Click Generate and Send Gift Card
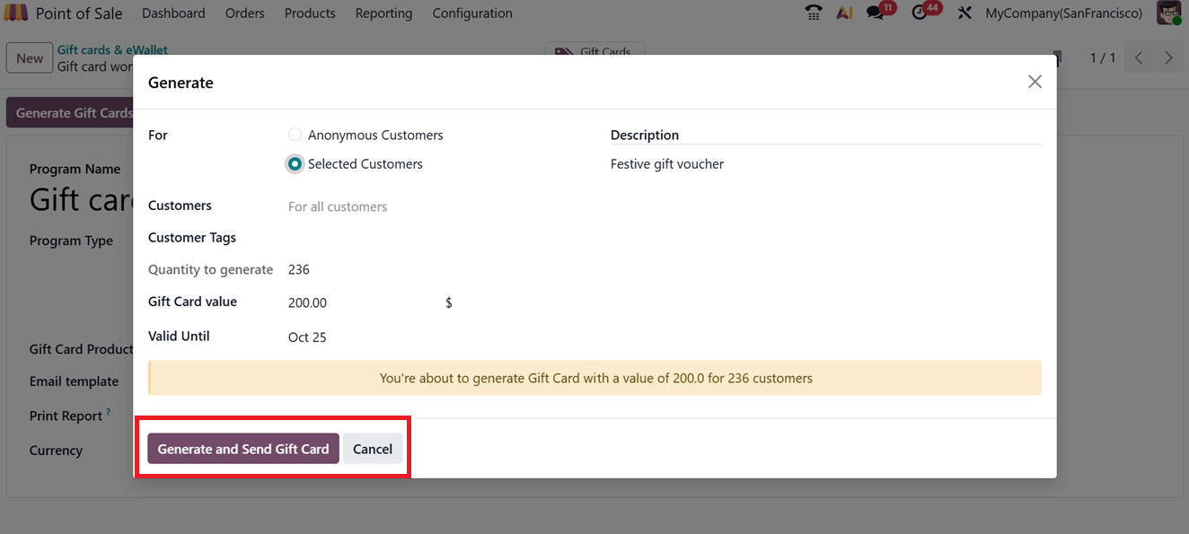The height and width of the screenshot is (534, 1189). [x=243, y=449]
